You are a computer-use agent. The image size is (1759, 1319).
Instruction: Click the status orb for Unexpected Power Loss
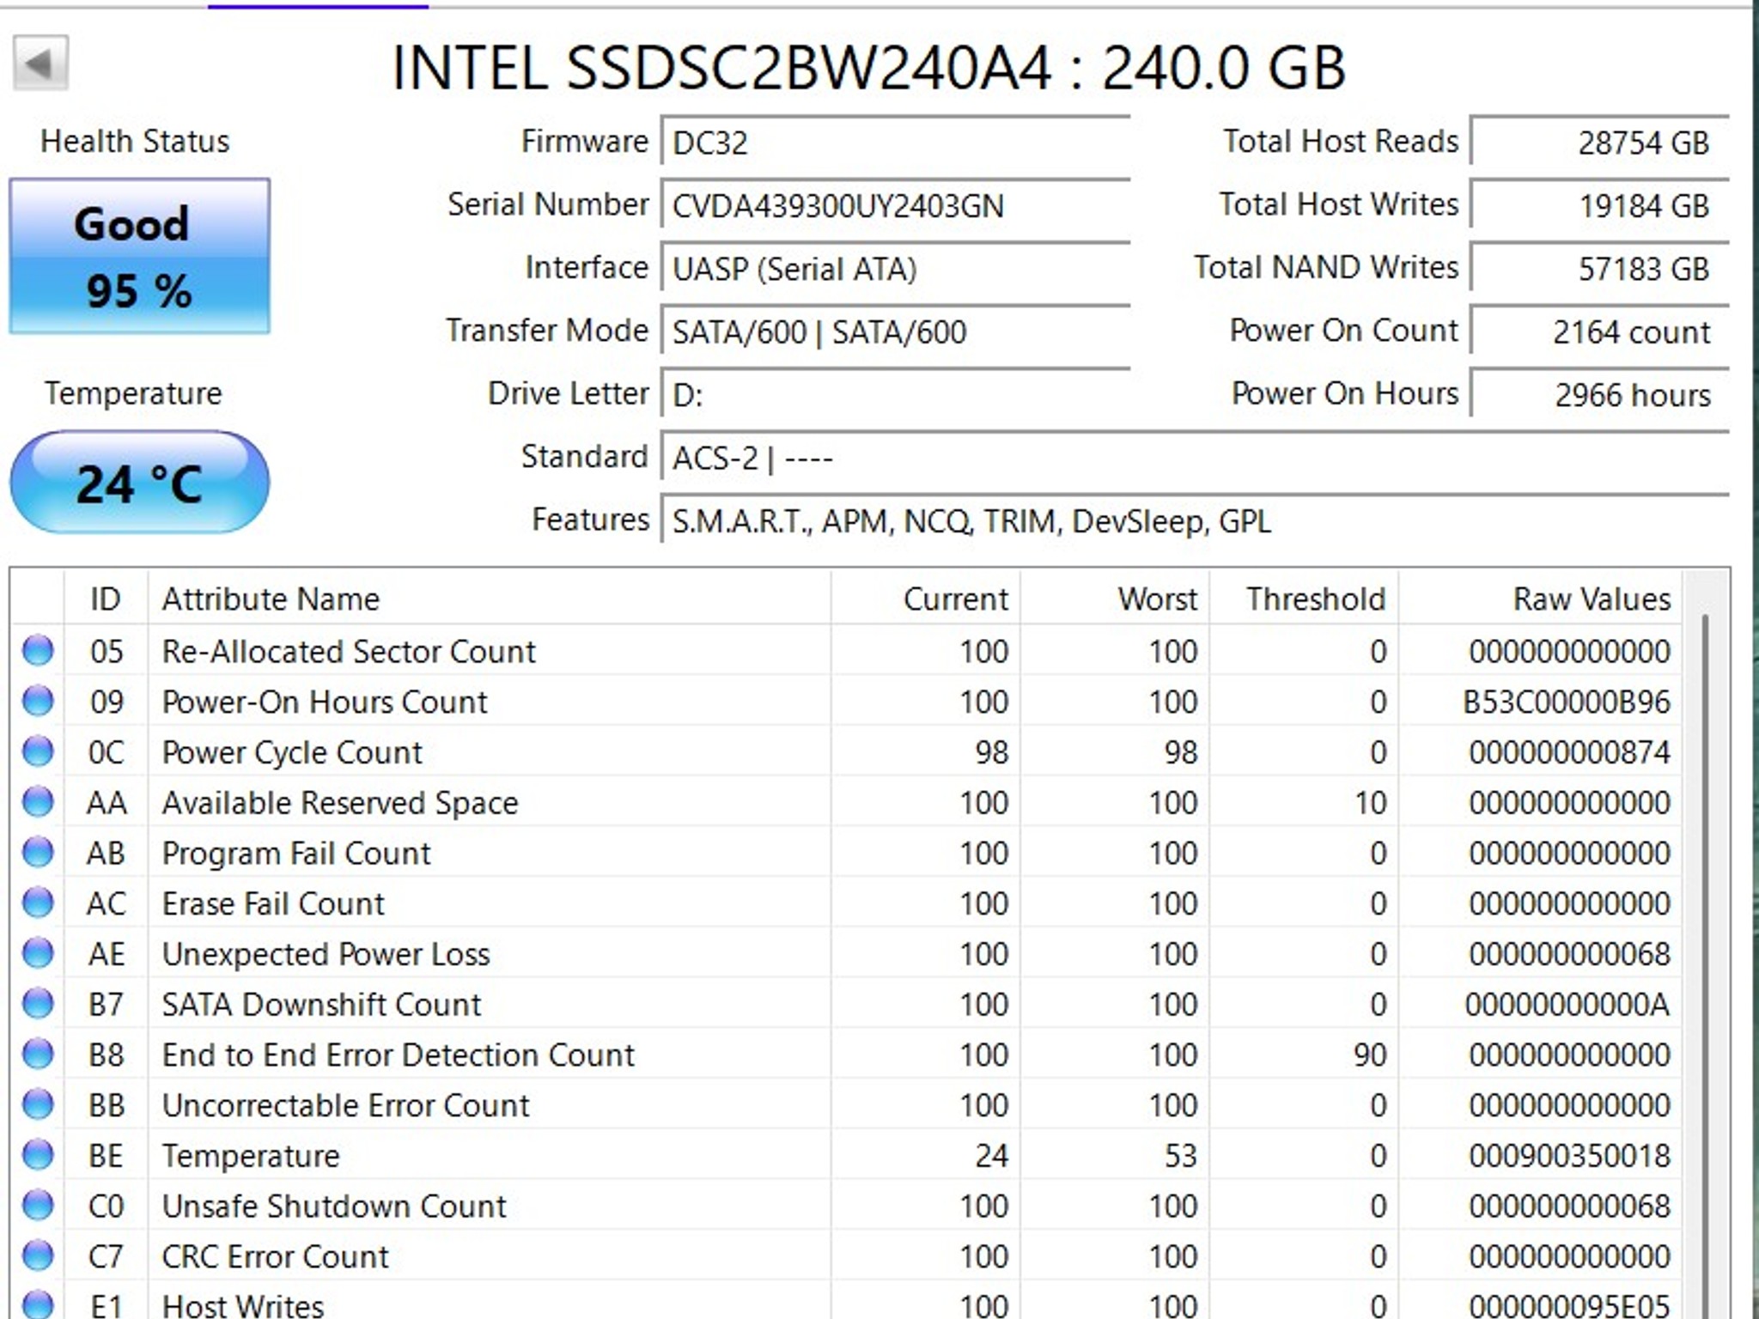pos(38,953)
